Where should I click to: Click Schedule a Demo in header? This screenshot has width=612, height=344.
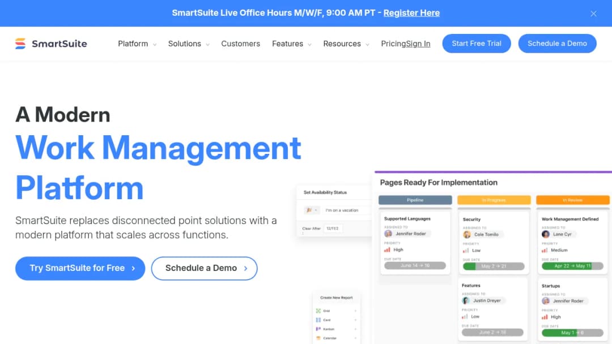coord(558,43)
